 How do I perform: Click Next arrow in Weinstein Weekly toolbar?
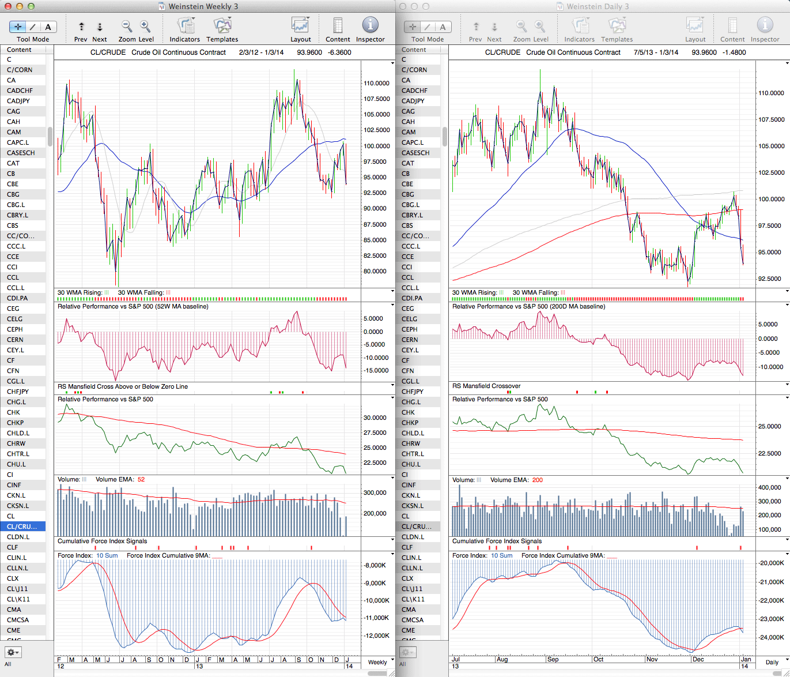click(100, 27)
